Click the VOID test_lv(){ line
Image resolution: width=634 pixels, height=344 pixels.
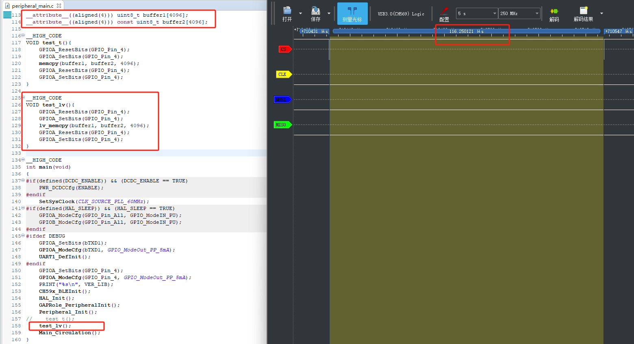(x=50, y=105)
